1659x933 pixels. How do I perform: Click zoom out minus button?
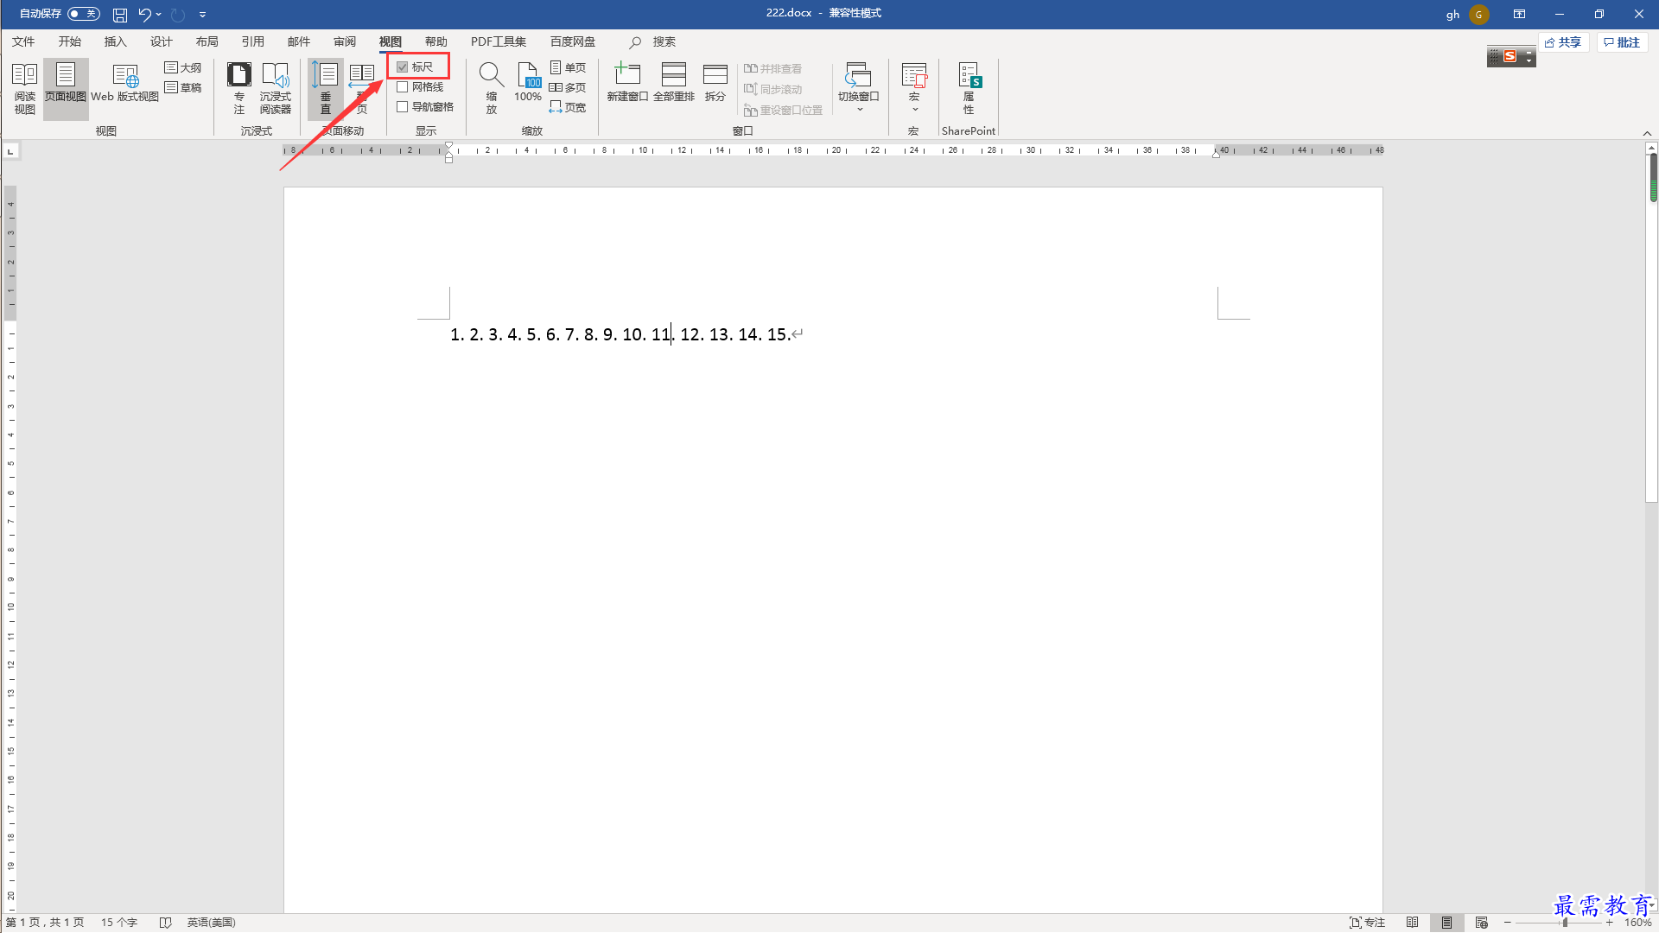pos(1508,923)
